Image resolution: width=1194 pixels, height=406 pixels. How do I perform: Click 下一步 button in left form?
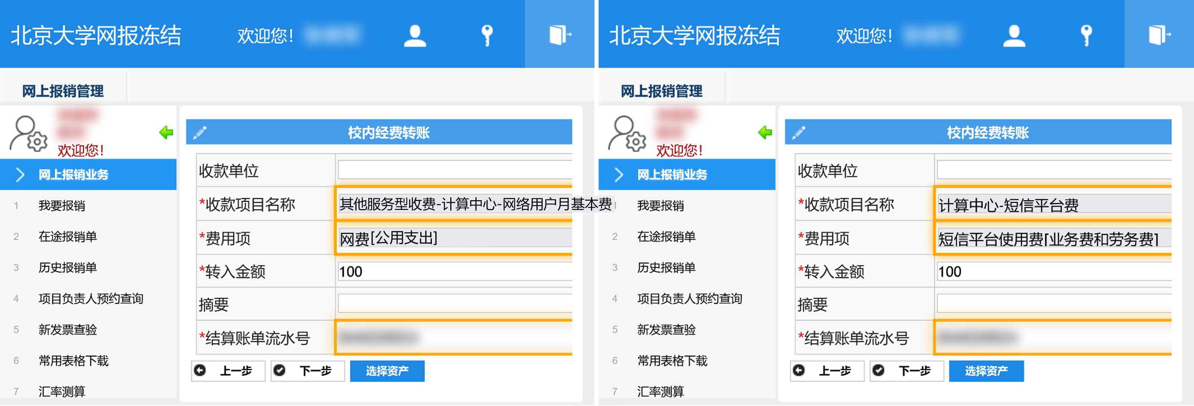pyautogui.click(x=308, y=371)
